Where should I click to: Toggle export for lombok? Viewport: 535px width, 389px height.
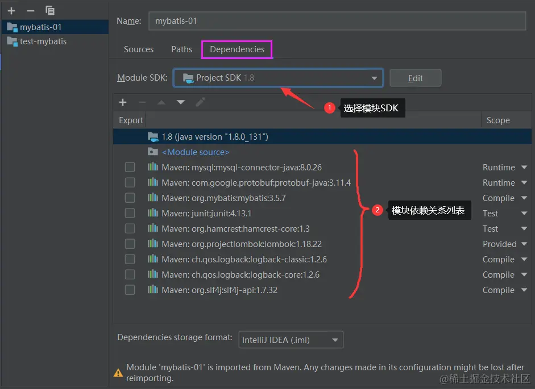130,244
